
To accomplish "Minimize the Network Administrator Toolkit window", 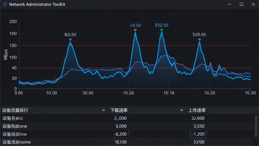I will 229,4.
